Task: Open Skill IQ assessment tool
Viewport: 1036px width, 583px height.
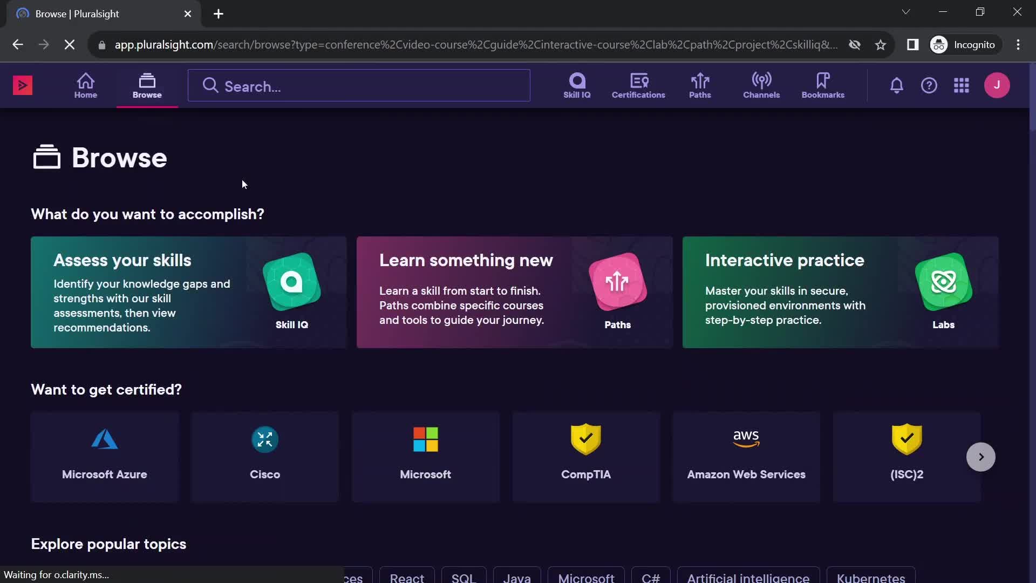Action: point(576,85)
